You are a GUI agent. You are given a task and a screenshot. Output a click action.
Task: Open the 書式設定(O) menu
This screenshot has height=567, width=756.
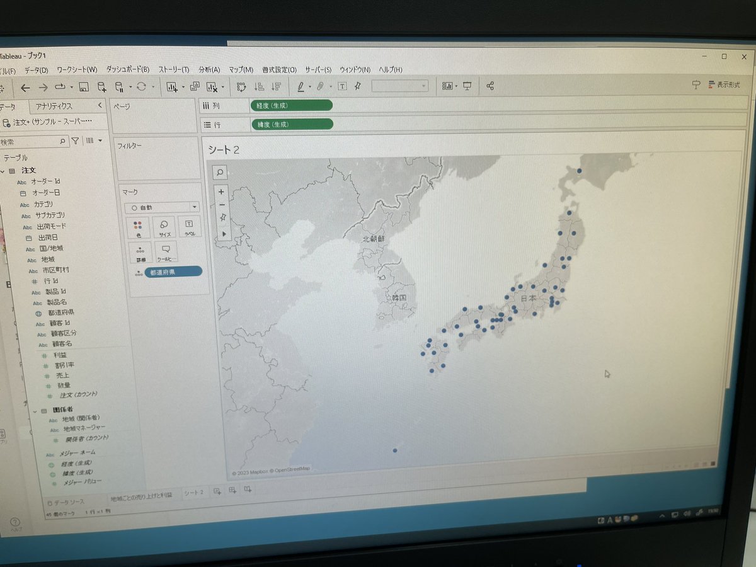[x=279, y=69]
